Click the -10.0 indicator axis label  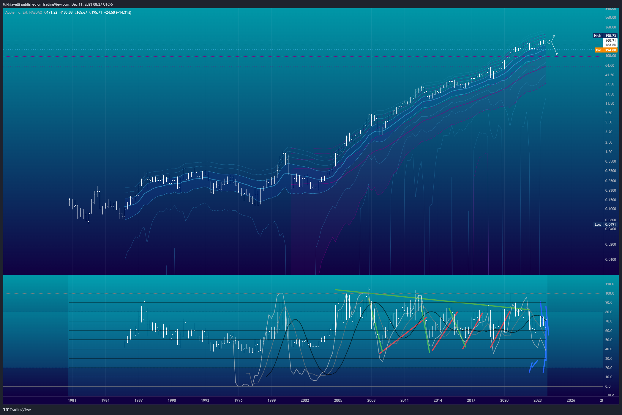[610, 396]
